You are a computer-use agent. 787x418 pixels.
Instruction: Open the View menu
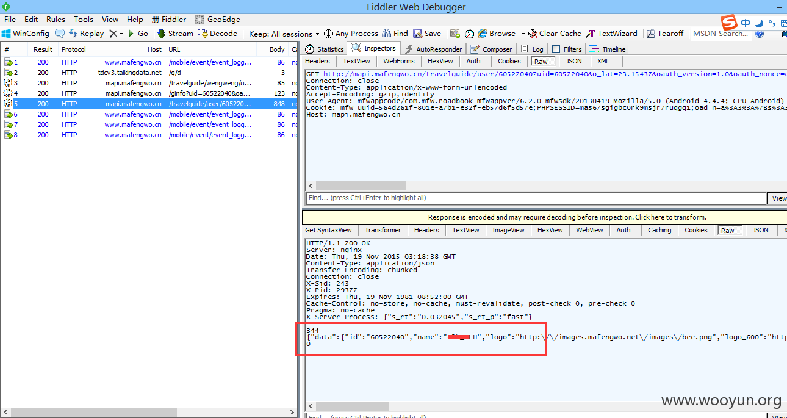(x=110, y=20)
